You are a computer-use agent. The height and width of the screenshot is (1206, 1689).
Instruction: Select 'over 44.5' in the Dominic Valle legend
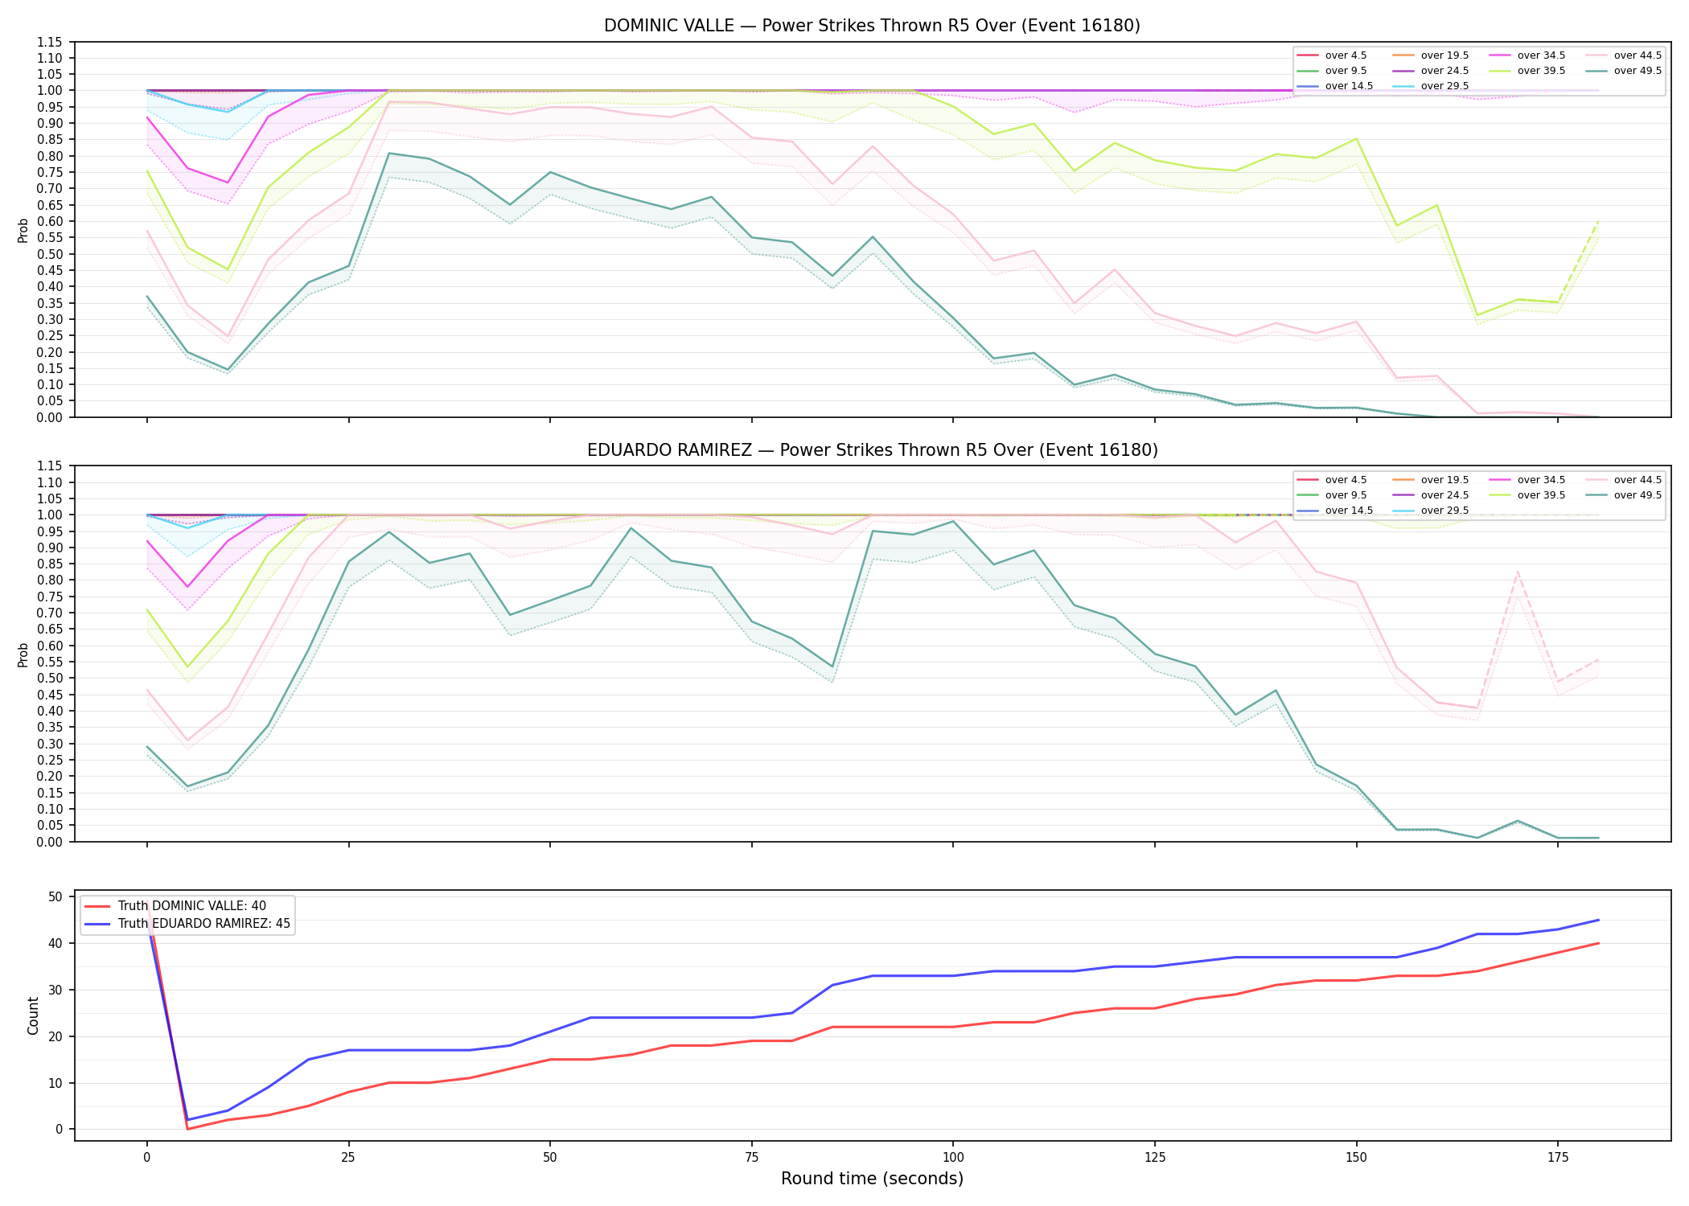point(1638,55)
